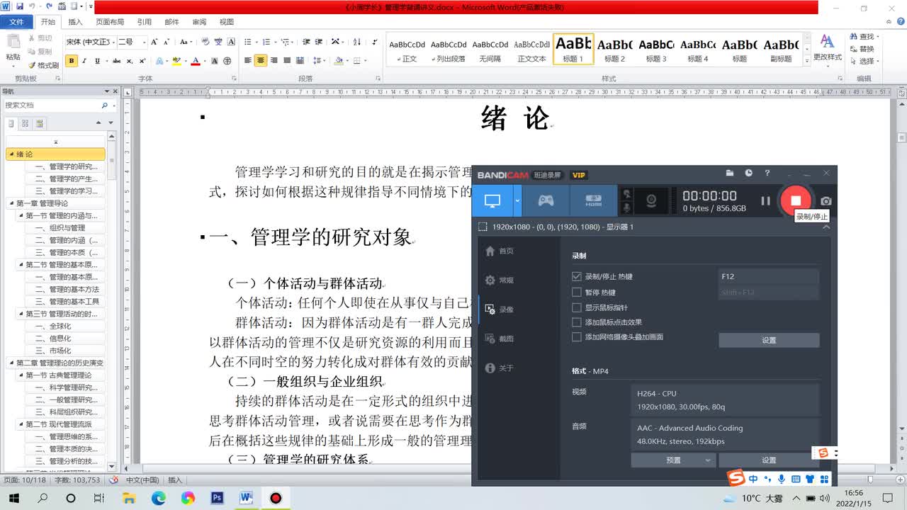This screenshot has width=907, height=510.
Task: Switch to page thumbnails view in navigation pane
Action: click(25, 123)
